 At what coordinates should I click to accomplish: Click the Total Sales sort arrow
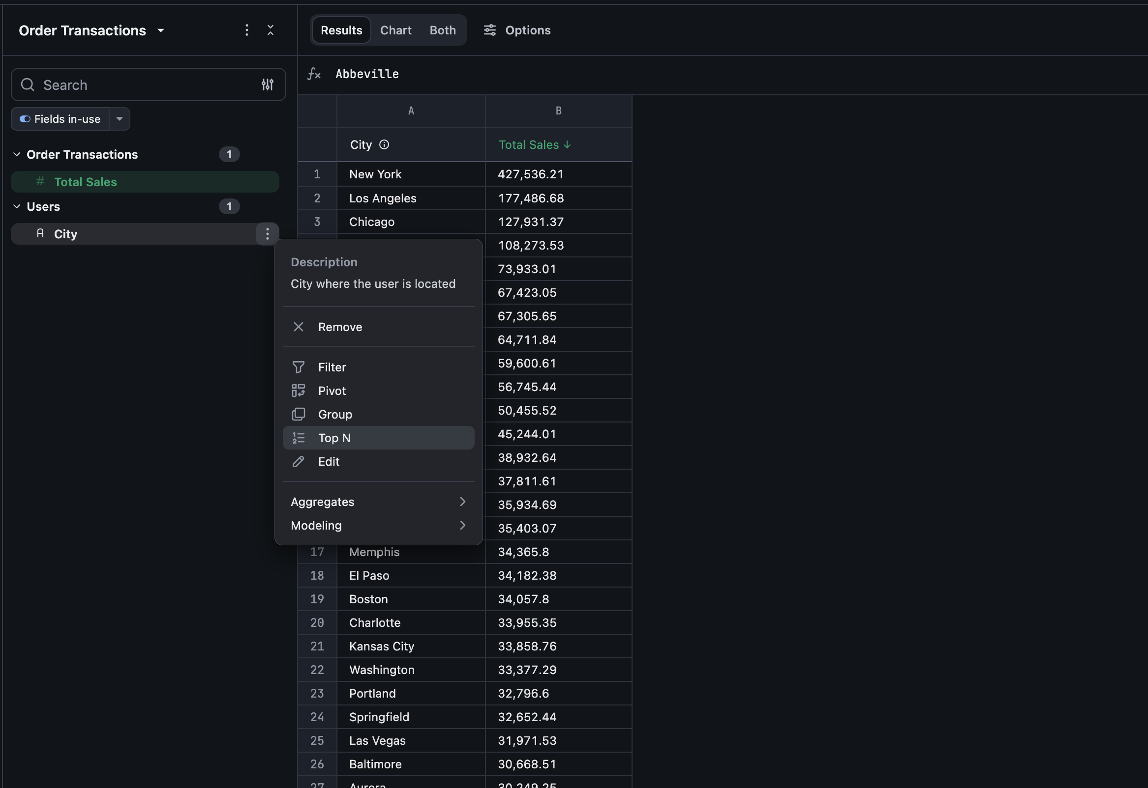point(567,144)
